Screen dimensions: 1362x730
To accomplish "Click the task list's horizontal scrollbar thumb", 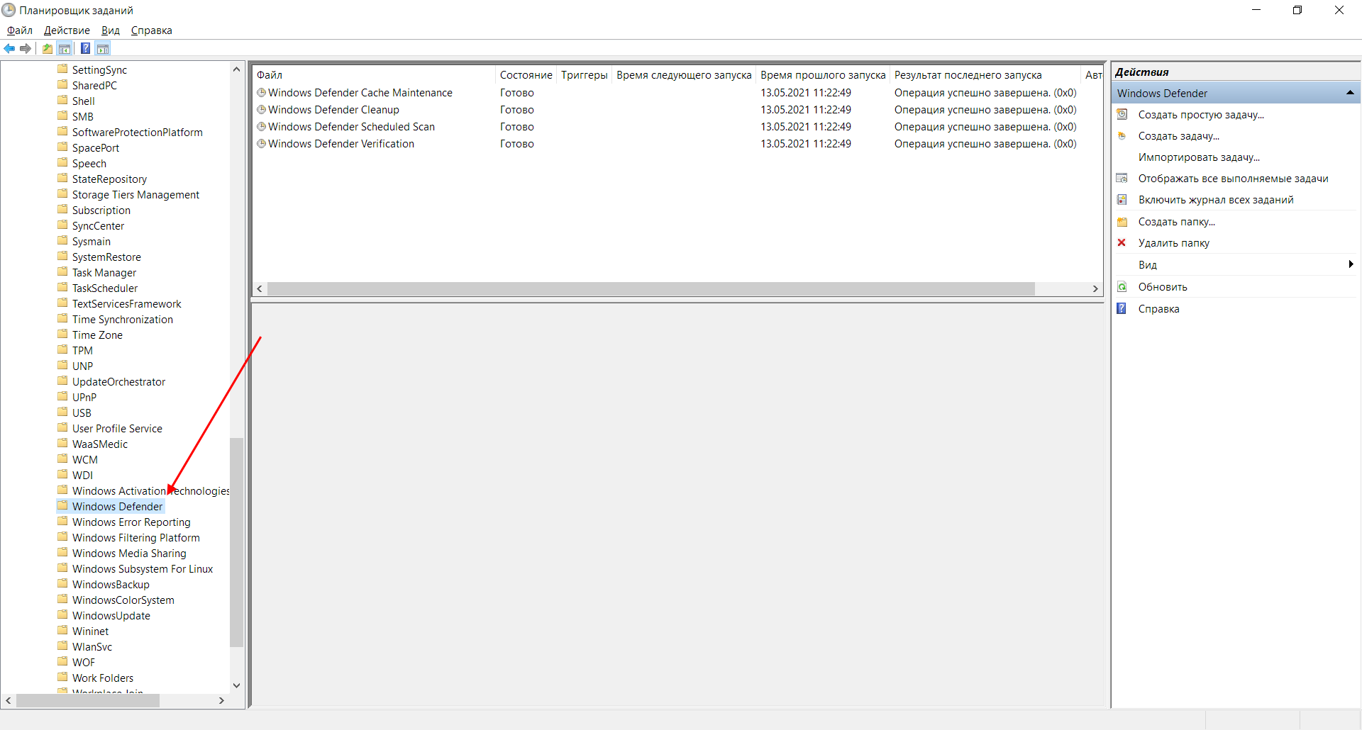I will pos(650,288).
